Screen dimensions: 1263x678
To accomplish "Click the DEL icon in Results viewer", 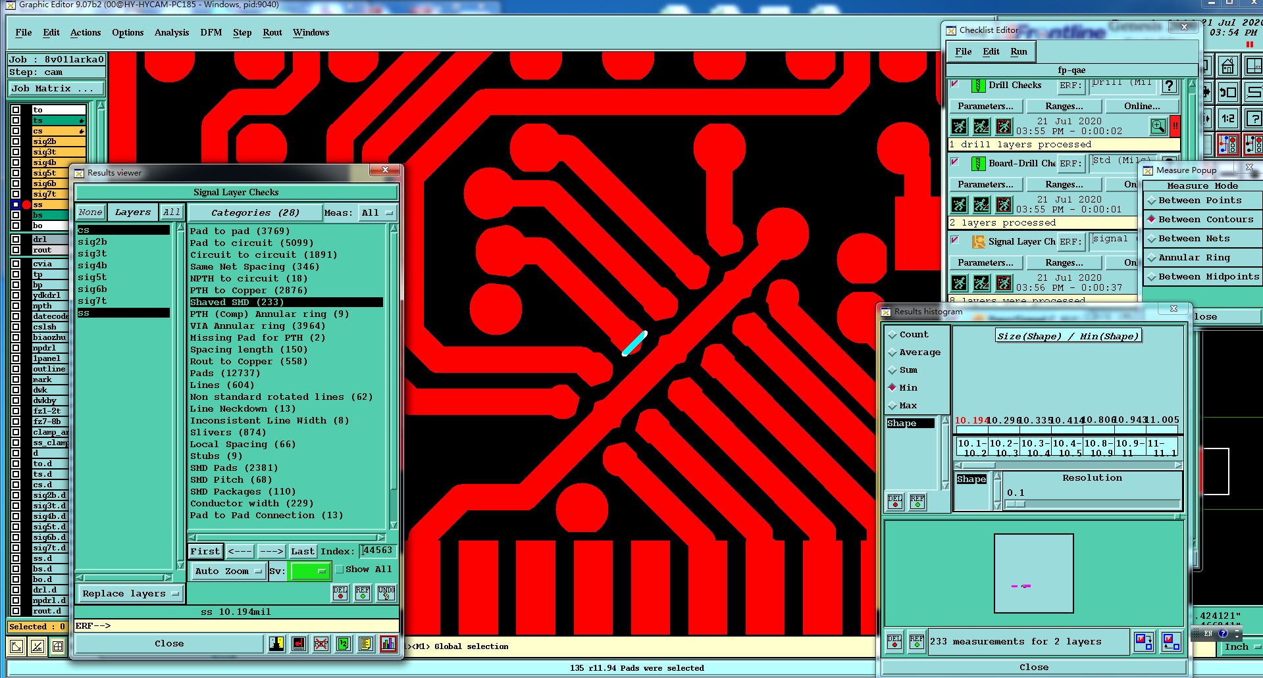I will [x=340, y=593].
